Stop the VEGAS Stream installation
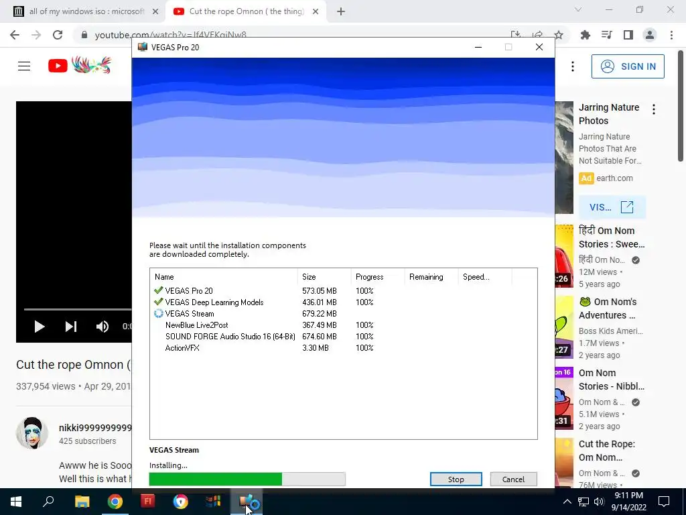686x515 pixels. [456, 479]
